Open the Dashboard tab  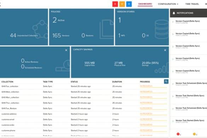(x=145, y=4)
